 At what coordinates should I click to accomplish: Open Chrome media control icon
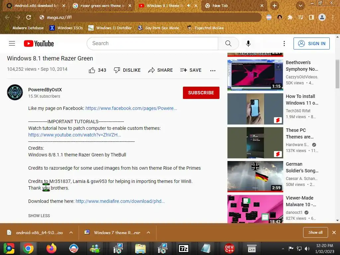click(300, 17)
